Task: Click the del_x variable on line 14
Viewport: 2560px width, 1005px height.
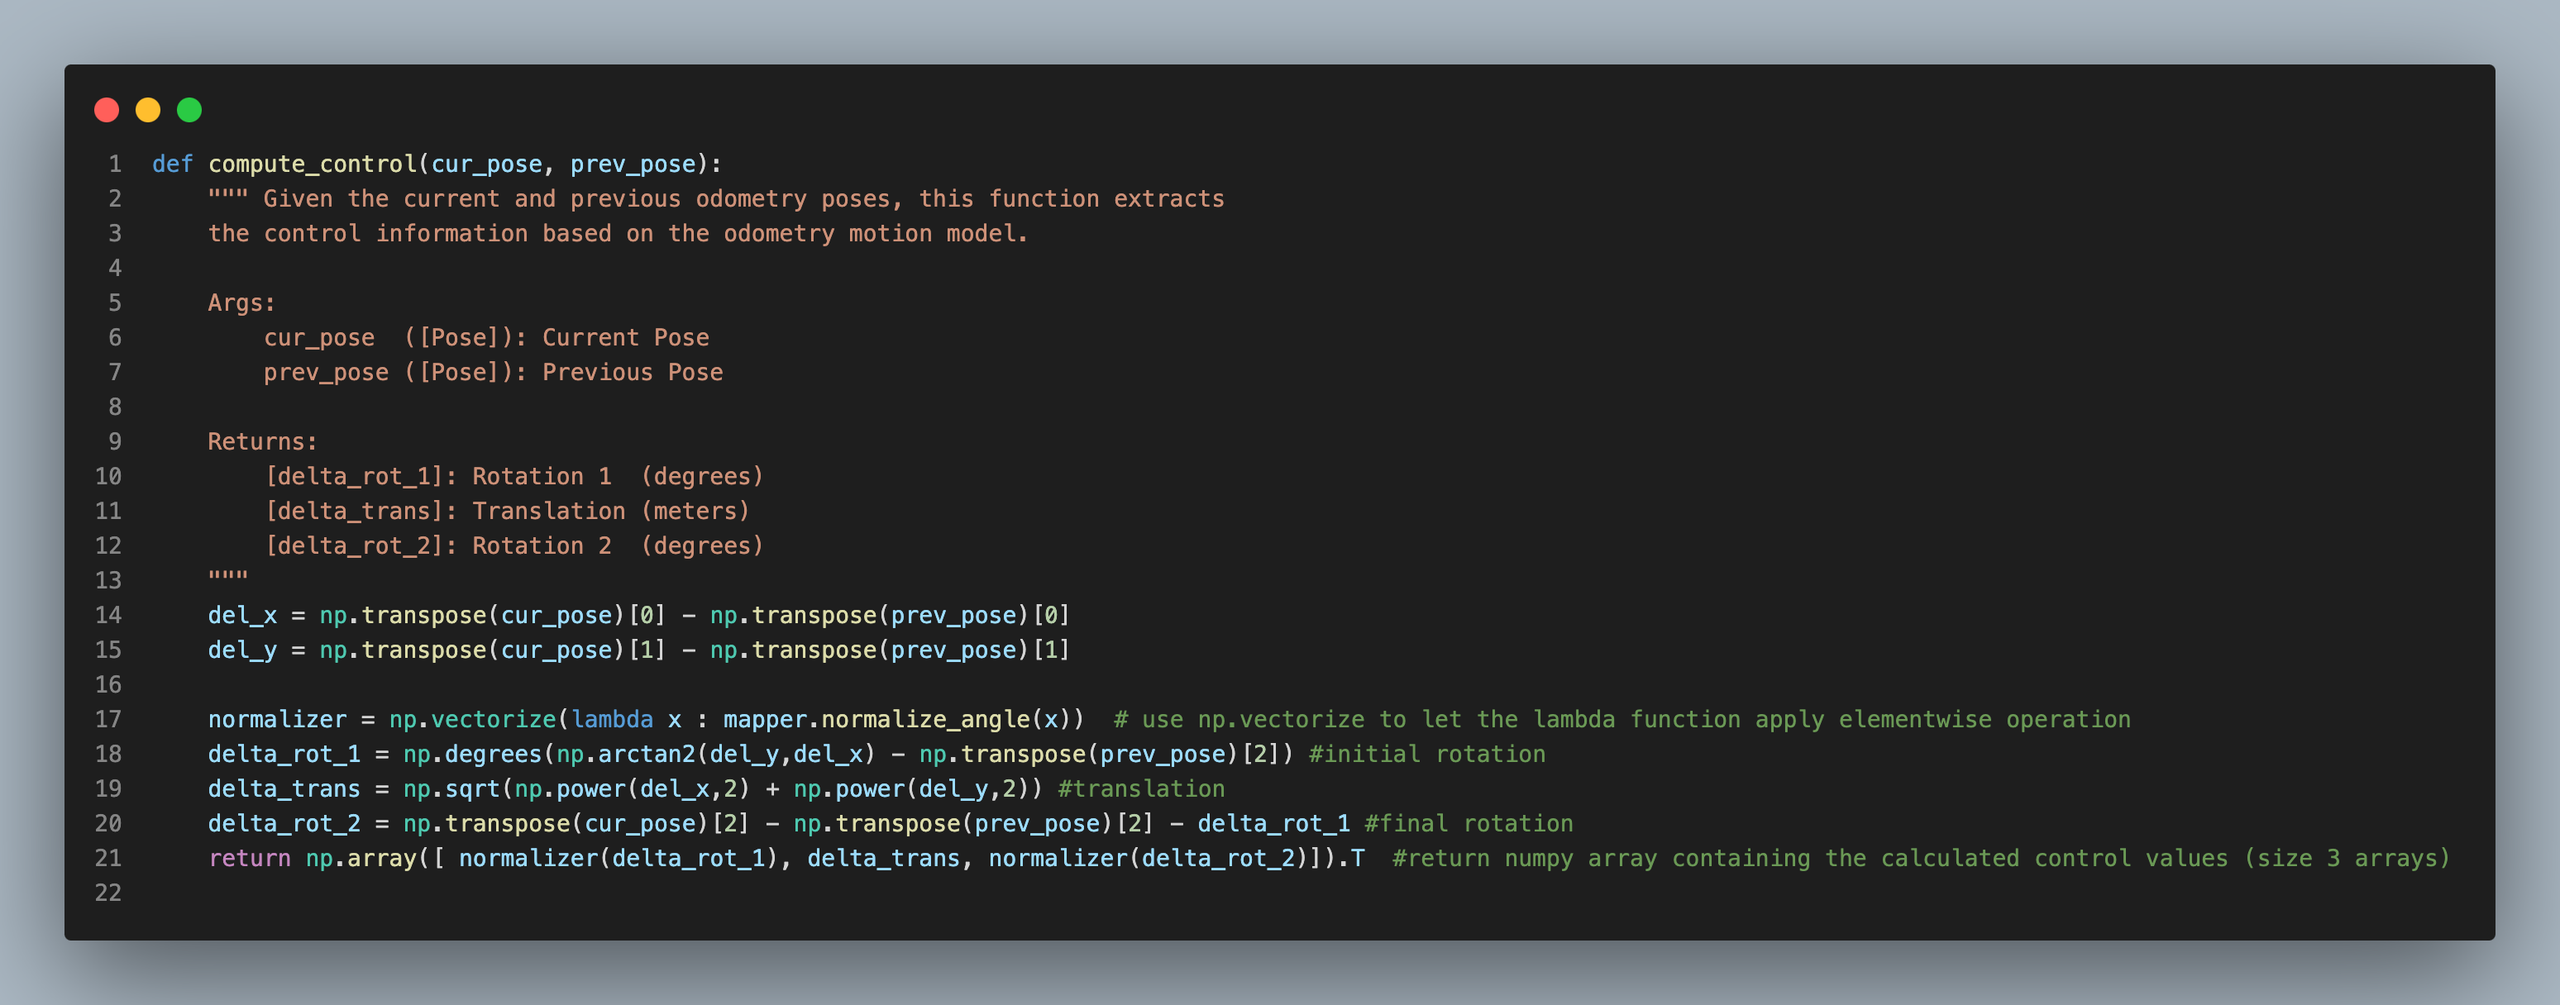Action: [241, 616]
